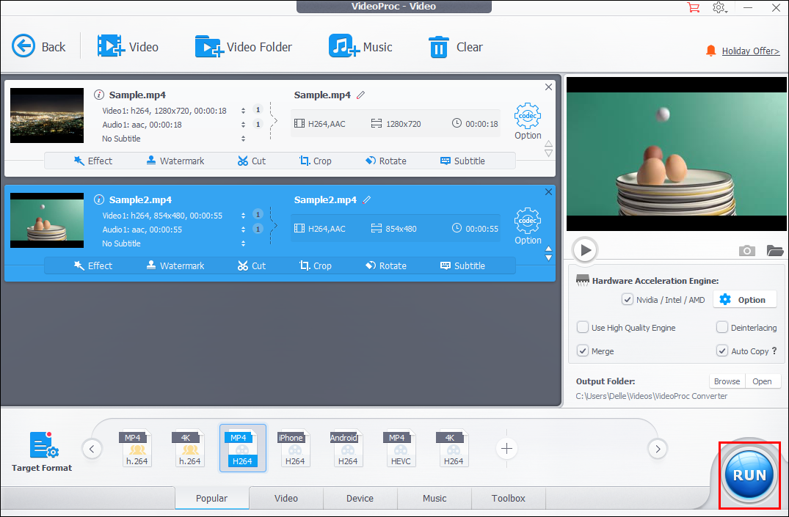The height and width of the screenshot is (517, 789).
Task: Add Subtitle to Sample2.mp4
Action: tap(463, 265)
